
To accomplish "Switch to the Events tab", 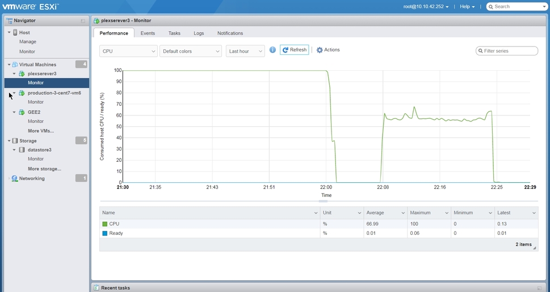I will point(148,33).
